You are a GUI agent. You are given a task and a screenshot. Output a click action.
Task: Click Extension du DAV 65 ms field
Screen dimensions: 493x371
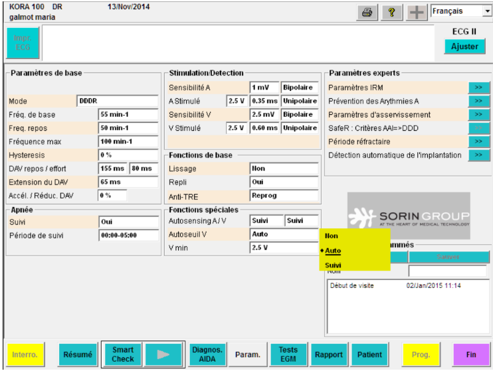coord(128,183)
